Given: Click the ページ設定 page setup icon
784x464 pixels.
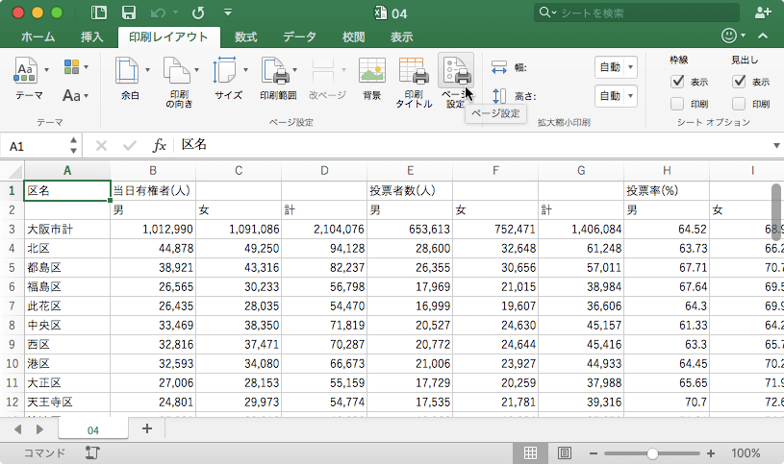Looking at the screenshot, I should (x=456, y=70).
